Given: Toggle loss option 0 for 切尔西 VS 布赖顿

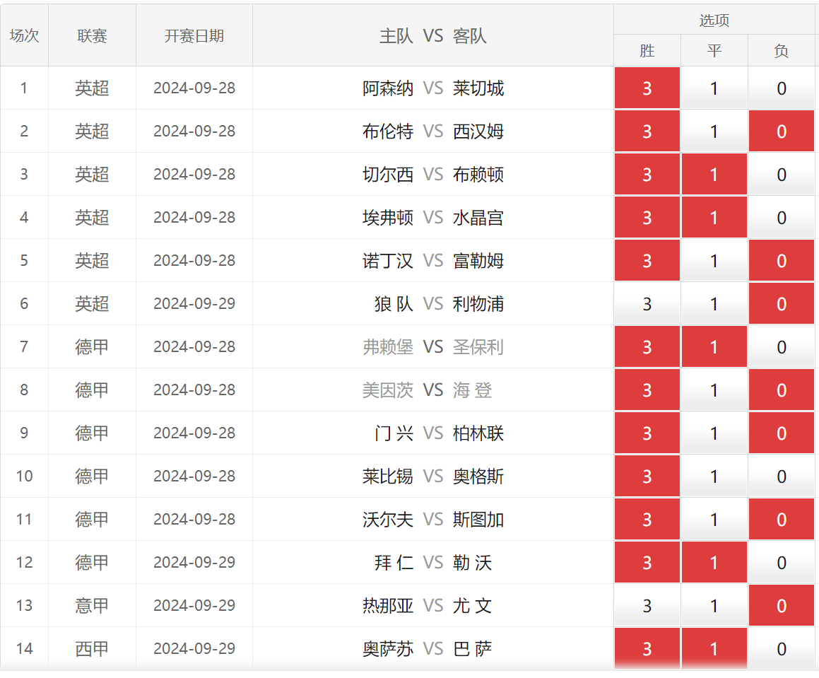Looking at the screenshot, I should (782, 174).
